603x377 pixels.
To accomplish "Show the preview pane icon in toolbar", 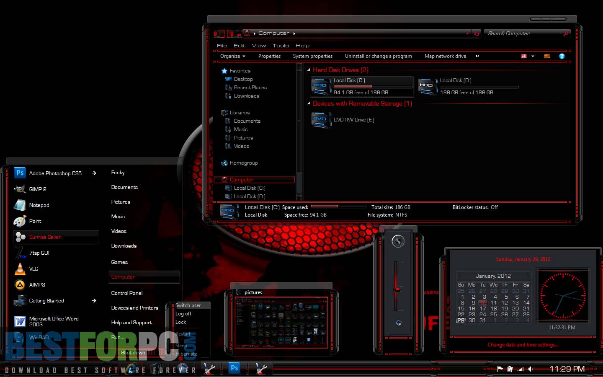I will pyautogui.click(x=547, y=56).
